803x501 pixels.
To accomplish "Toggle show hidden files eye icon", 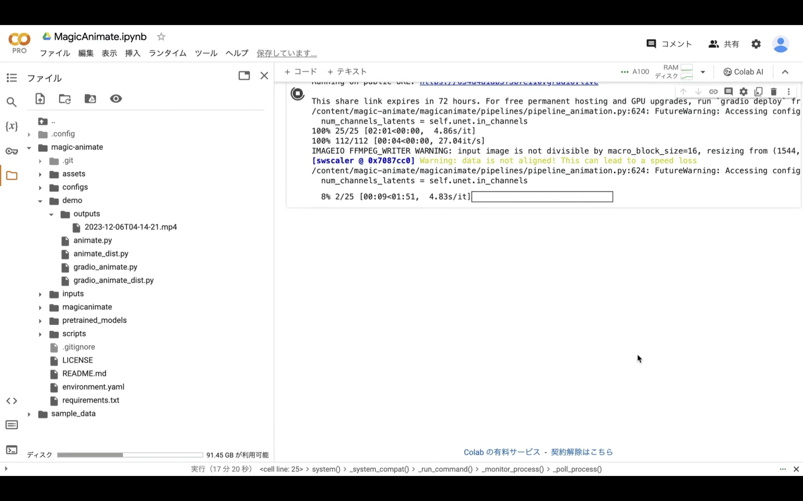I will pos(116,99).
